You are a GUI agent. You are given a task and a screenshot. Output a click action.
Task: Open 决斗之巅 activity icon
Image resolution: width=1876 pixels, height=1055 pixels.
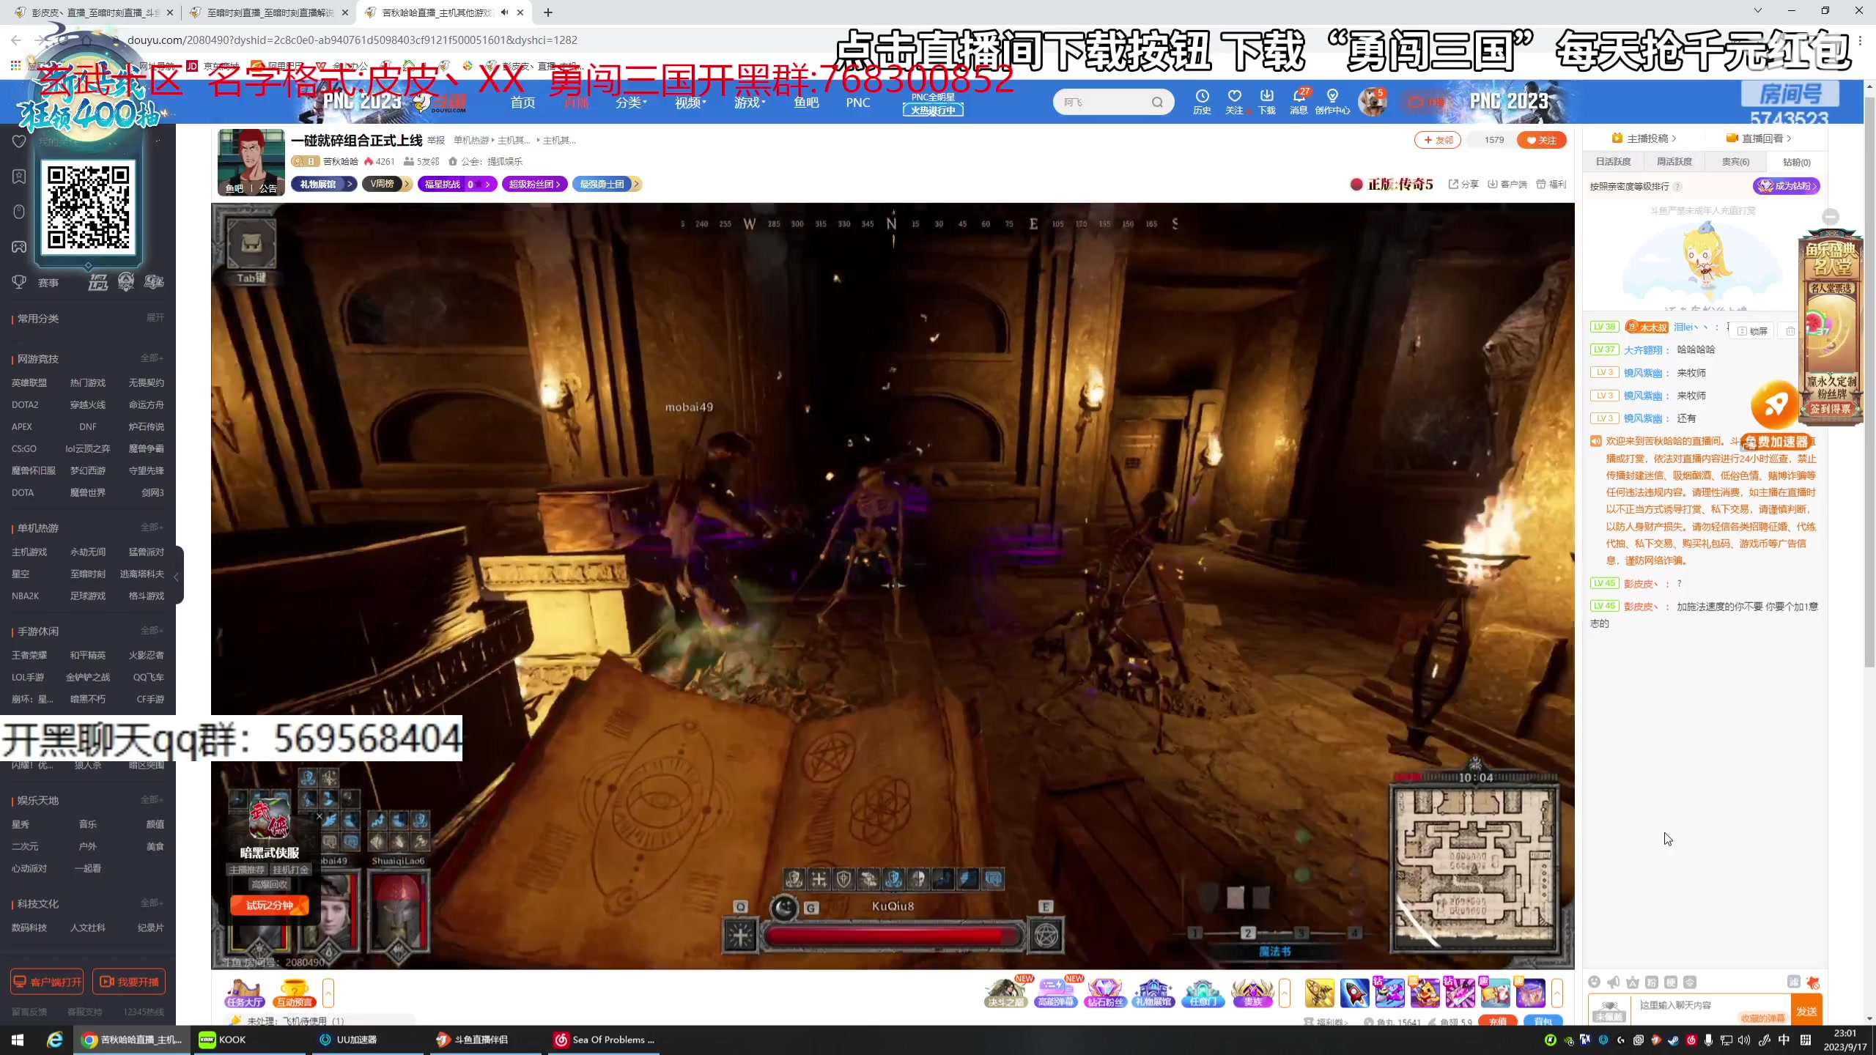(1005, 993)
